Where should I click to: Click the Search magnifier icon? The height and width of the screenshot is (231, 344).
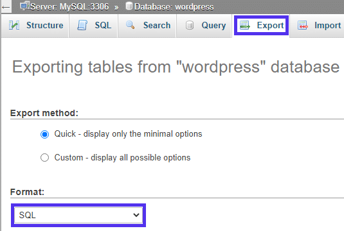pos(130,25)
